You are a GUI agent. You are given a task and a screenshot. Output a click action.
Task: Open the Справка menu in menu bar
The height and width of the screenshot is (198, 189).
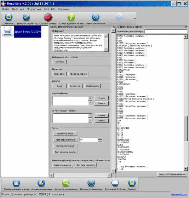(63, 9)
